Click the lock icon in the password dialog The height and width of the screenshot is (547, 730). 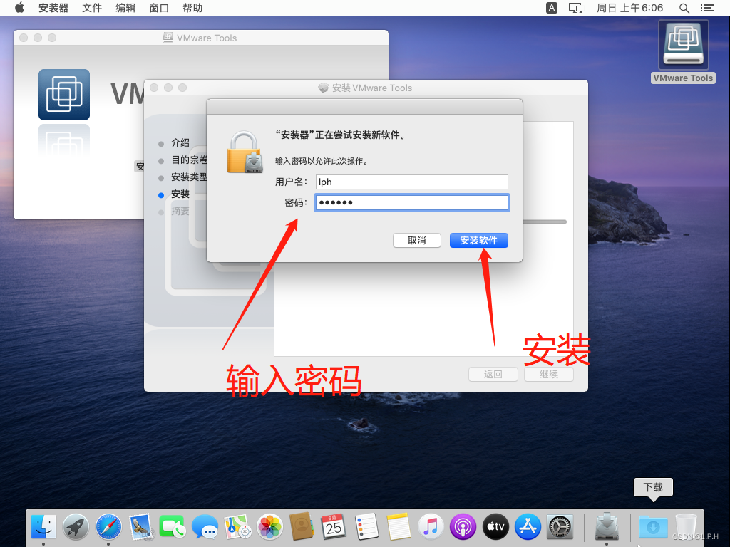245,152
